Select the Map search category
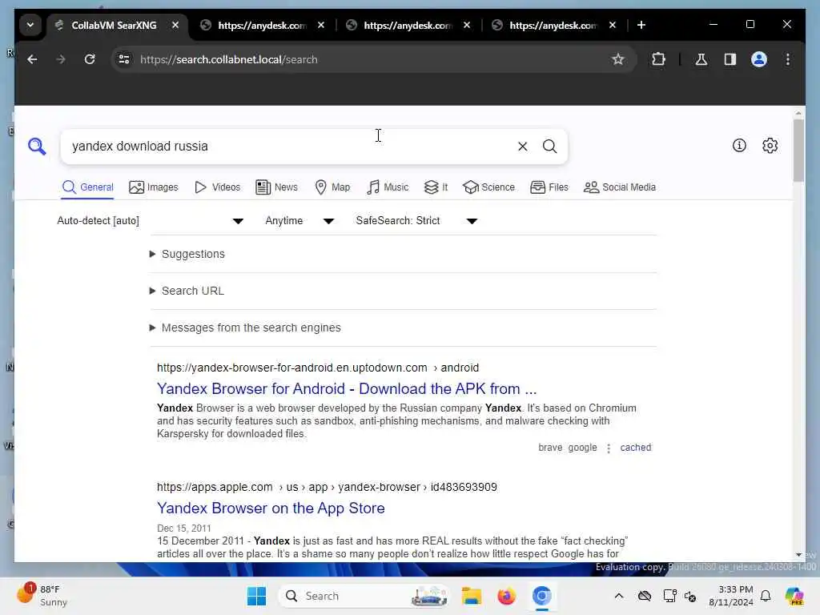Image resolution: width=820 pixels, height=615 pixels. (x=332, y=187)
